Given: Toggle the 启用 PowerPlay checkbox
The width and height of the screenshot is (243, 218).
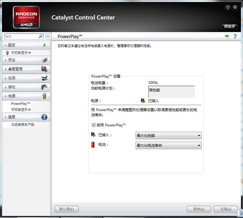Looking at the screenshot, I should 94,125.
